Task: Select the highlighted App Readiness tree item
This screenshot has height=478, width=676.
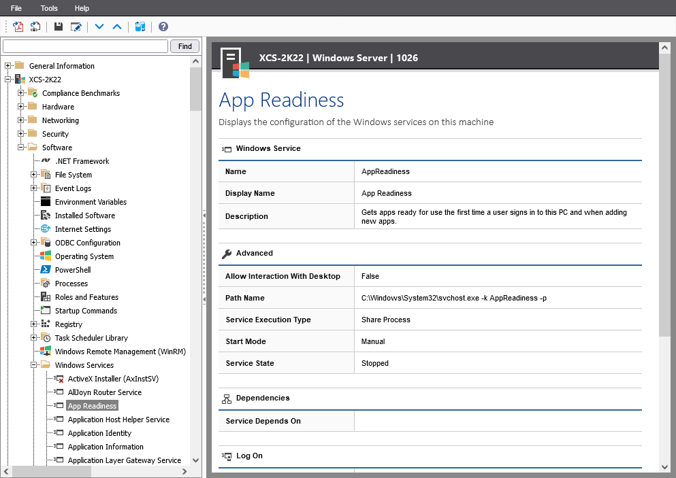Action: tap(92, 406)
